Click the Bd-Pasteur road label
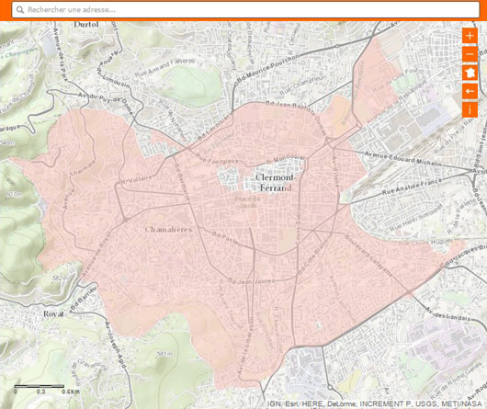The height and width of the screenshot is (409, 487). tap(228, 239)
